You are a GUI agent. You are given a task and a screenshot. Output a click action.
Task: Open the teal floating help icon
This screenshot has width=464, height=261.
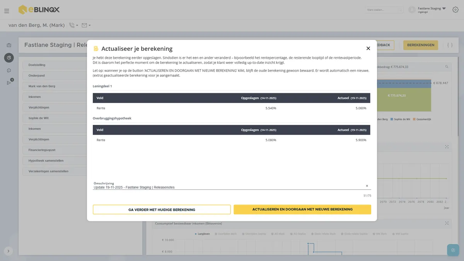453,250
